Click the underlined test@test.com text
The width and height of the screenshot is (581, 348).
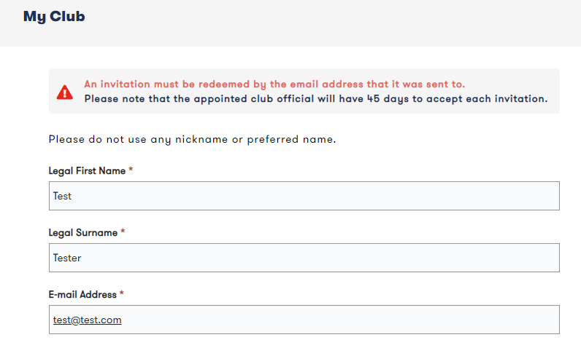(x=87, y=320)
